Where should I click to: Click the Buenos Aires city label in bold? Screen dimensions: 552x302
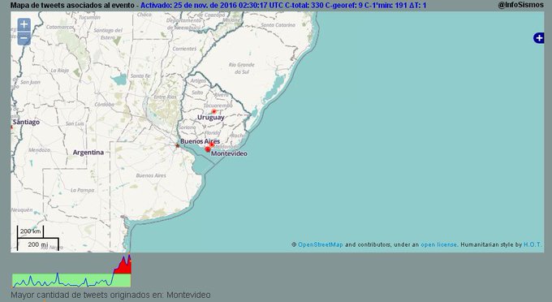[x=200, y=141]
